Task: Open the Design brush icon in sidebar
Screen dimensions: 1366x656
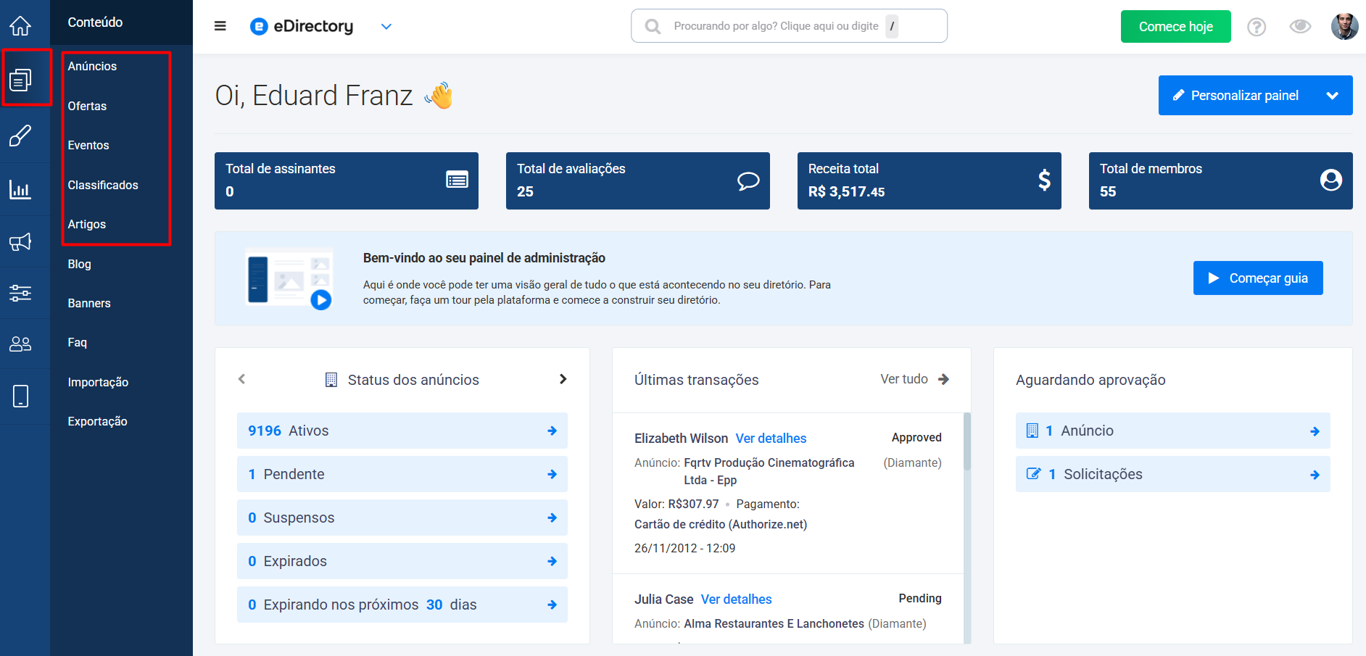Action: tap(20, 136)
